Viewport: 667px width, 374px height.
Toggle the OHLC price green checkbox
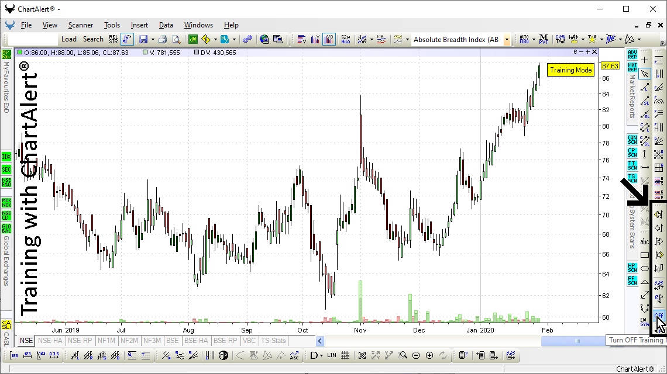(x=20, y=52)
